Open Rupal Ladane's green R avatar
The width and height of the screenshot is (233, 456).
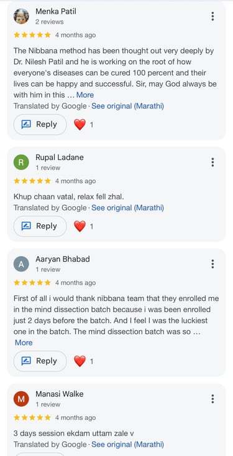click(x=21, y=162)
